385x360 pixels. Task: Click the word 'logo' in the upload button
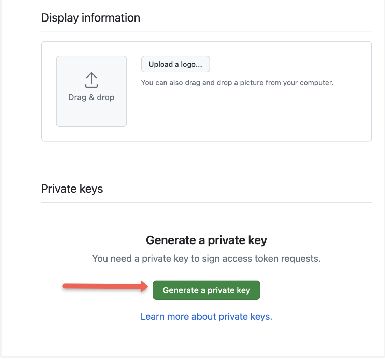[188, 64]
